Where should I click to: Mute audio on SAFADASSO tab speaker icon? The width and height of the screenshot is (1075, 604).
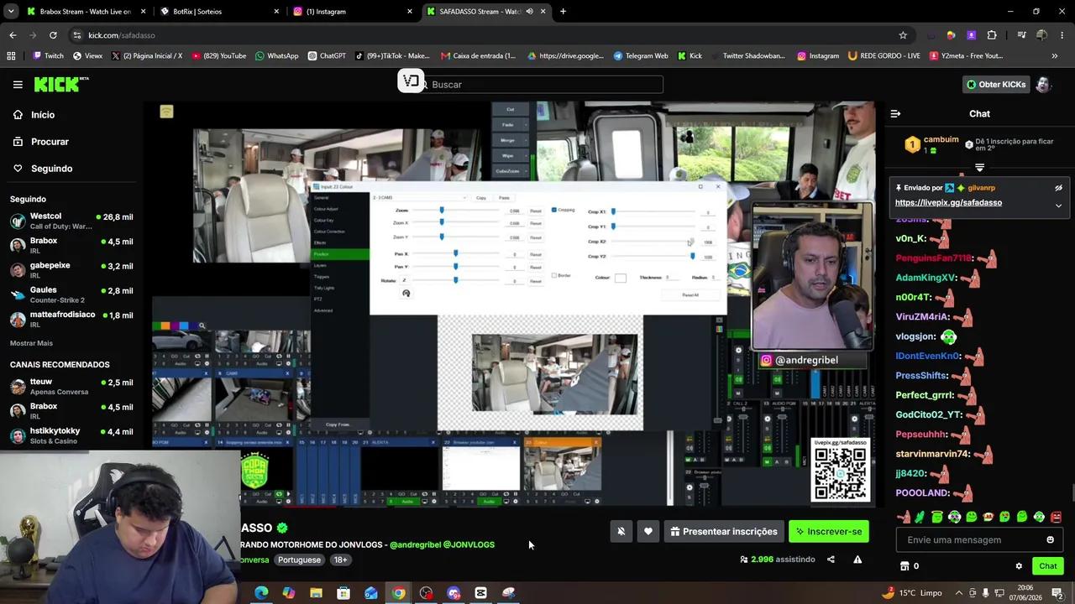(x=529, y=12)
